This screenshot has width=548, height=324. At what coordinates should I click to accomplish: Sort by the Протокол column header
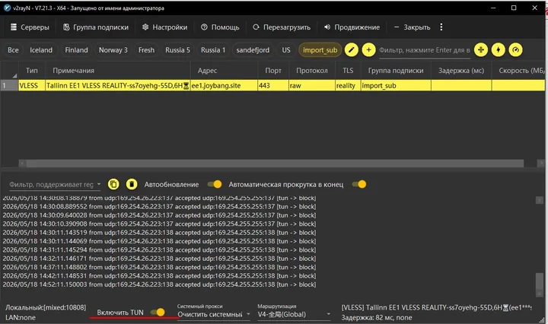tap(312, 71)
